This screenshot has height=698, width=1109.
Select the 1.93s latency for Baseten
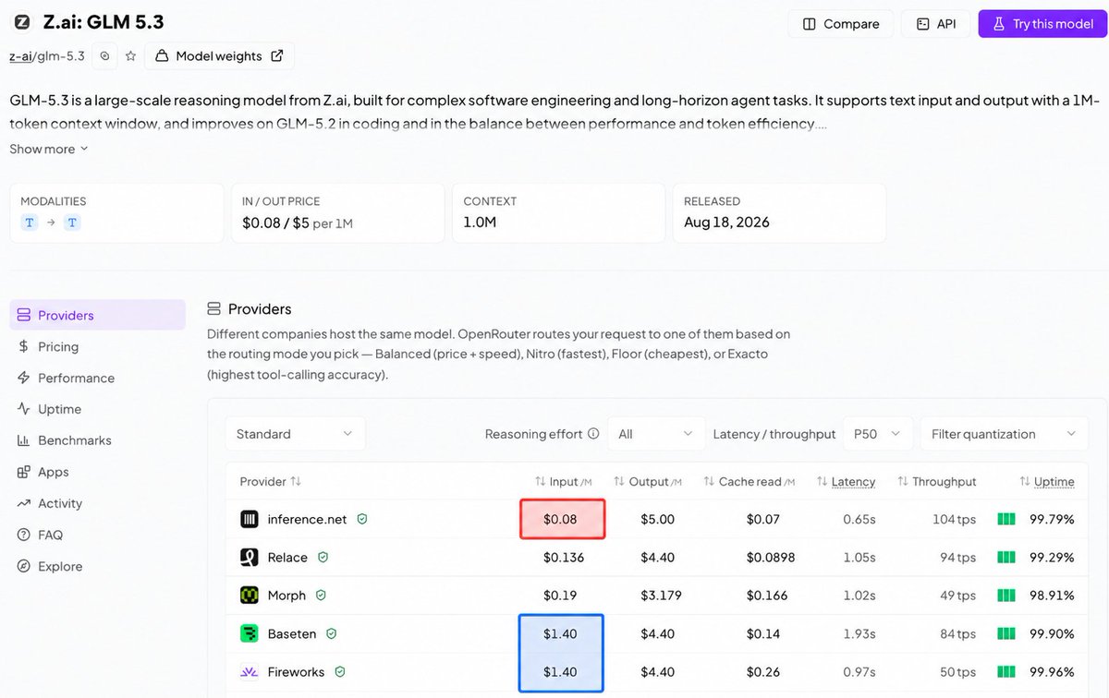click(x=859, y=633)
